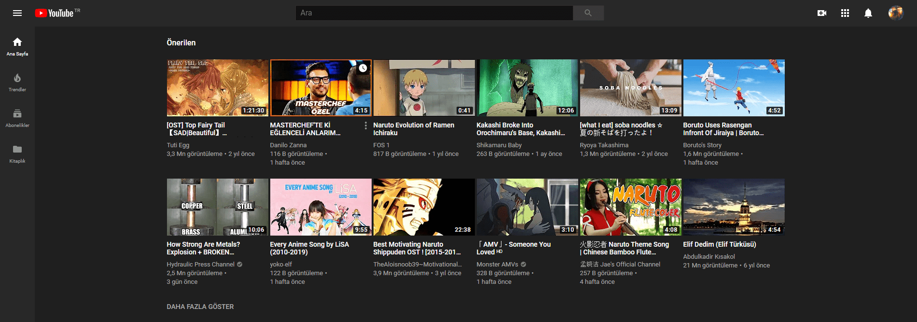The height and width of the screenshot is (322, 917).
Task: Click the "21 Mn görüntüleme" text
Action: click(710, 266)
